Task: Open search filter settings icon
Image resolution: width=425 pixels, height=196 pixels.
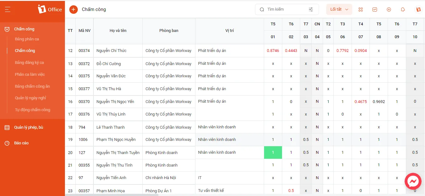Action: click(x=311, y=9)
